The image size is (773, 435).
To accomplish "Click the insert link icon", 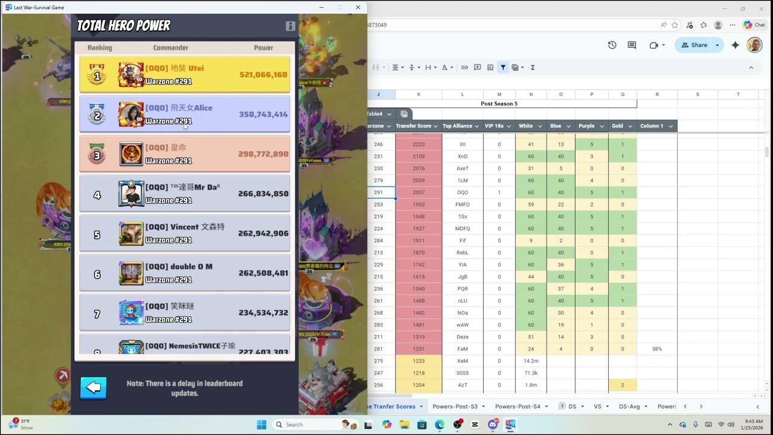I will coord(464,68).
